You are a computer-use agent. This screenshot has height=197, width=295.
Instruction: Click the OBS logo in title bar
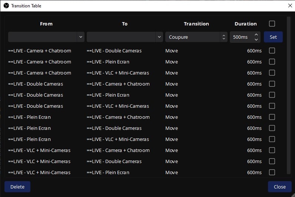[x=6, y=6]
